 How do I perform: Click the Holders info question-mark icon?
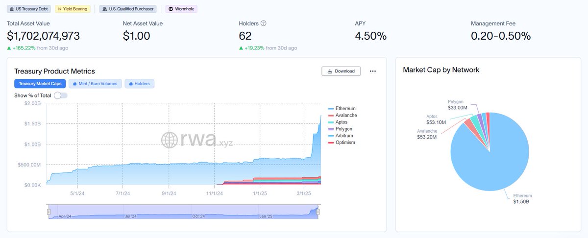263,24
